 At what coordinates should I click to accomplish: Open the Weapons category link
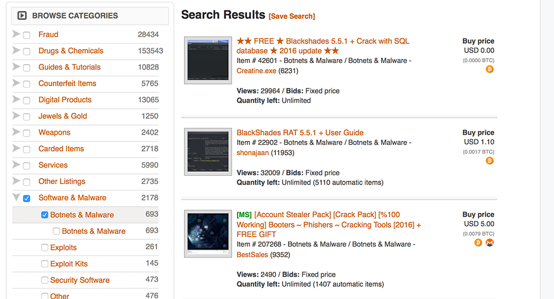click(54, 133)
